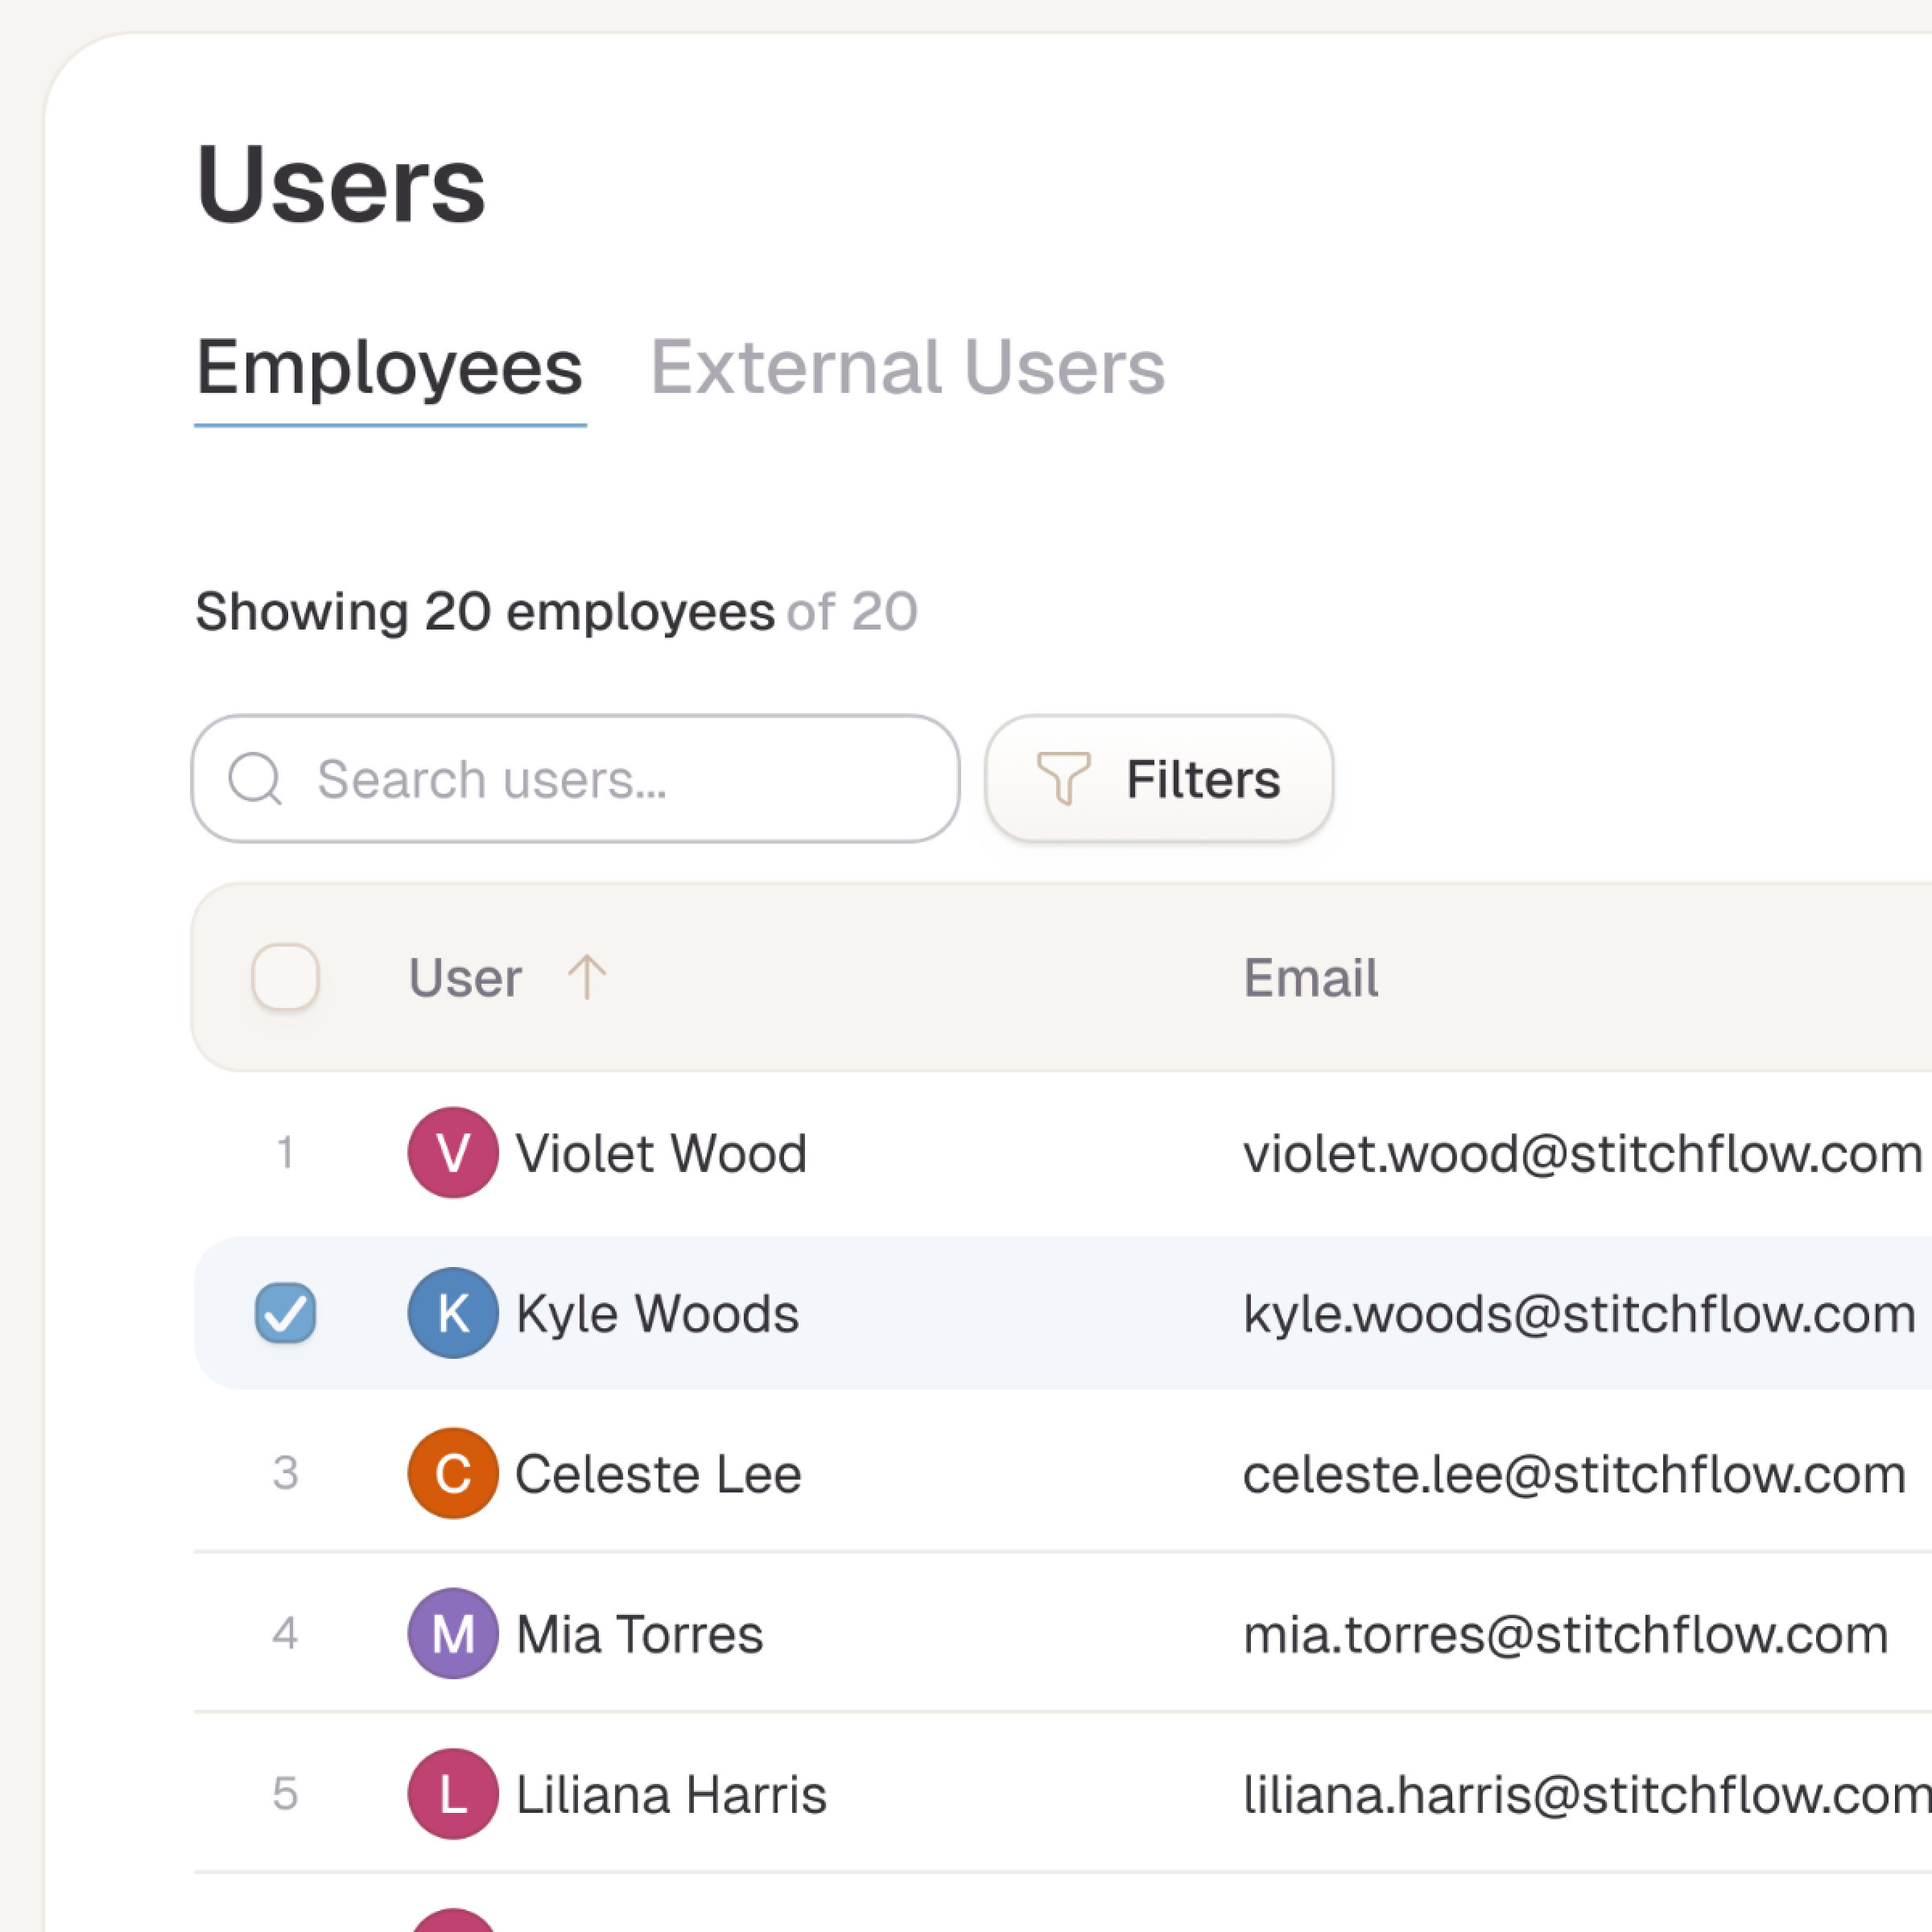
Task: Click row number 5 for Liliana Harris
Action: pyautogui.click(x=285, y=1793)
